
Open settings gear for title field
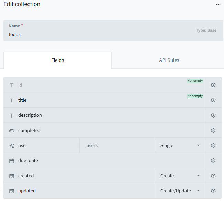213,100
